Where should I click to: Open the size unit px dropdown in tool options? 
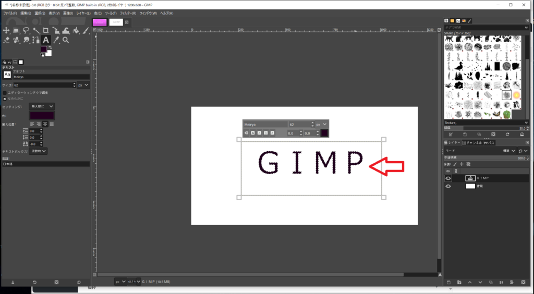(83, 85)
